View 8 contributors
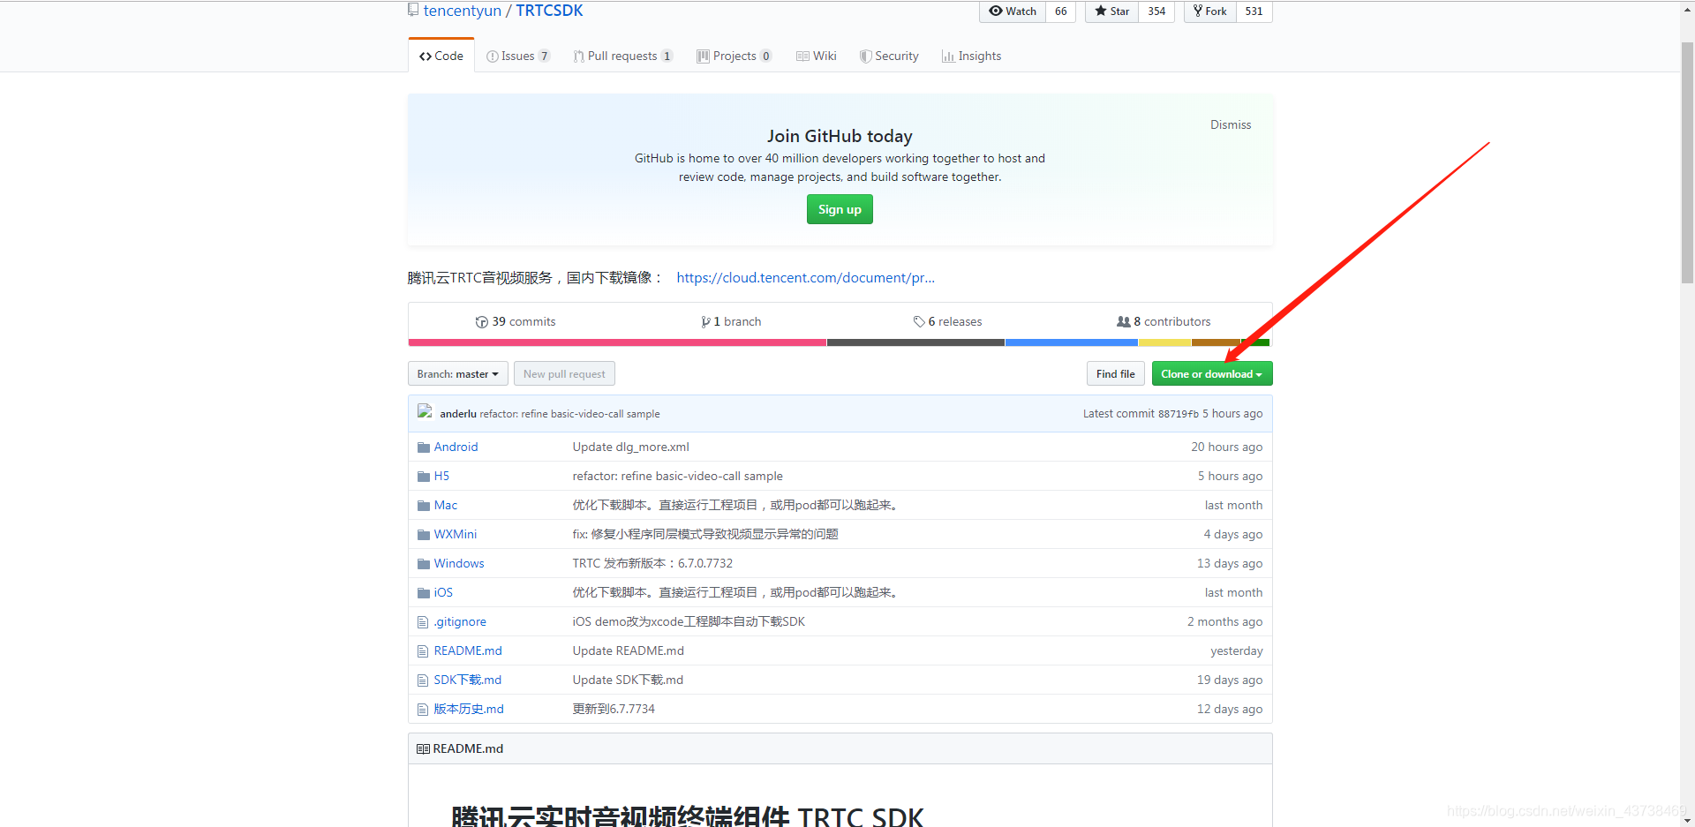This screenshot has width=1695, height=827. coord(1164,321)
